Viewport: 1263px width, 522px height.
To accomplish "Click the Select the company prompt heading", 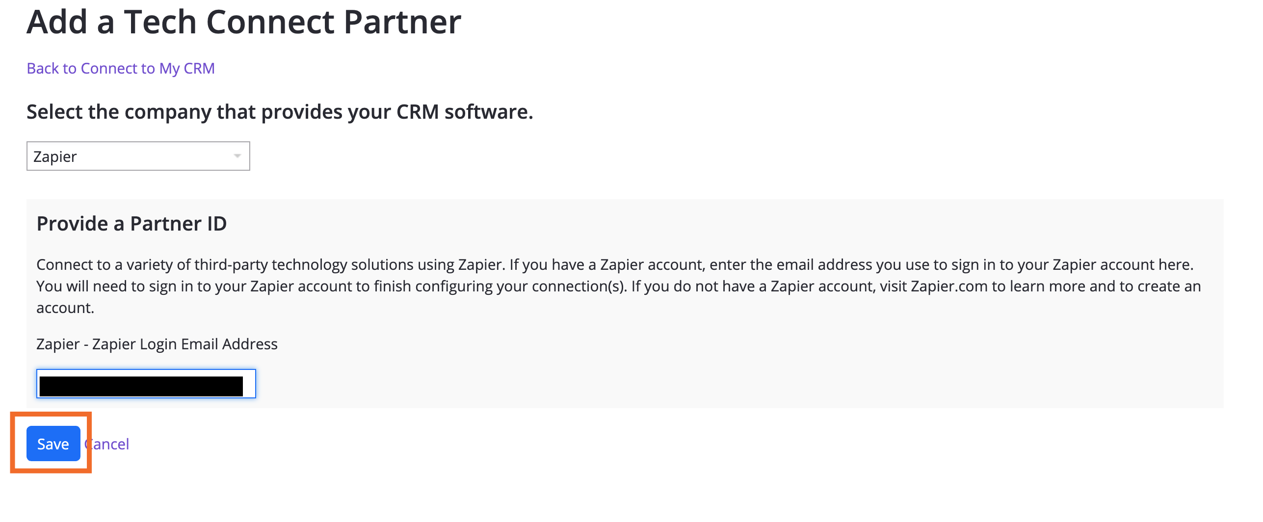I will tap(280, 112).
